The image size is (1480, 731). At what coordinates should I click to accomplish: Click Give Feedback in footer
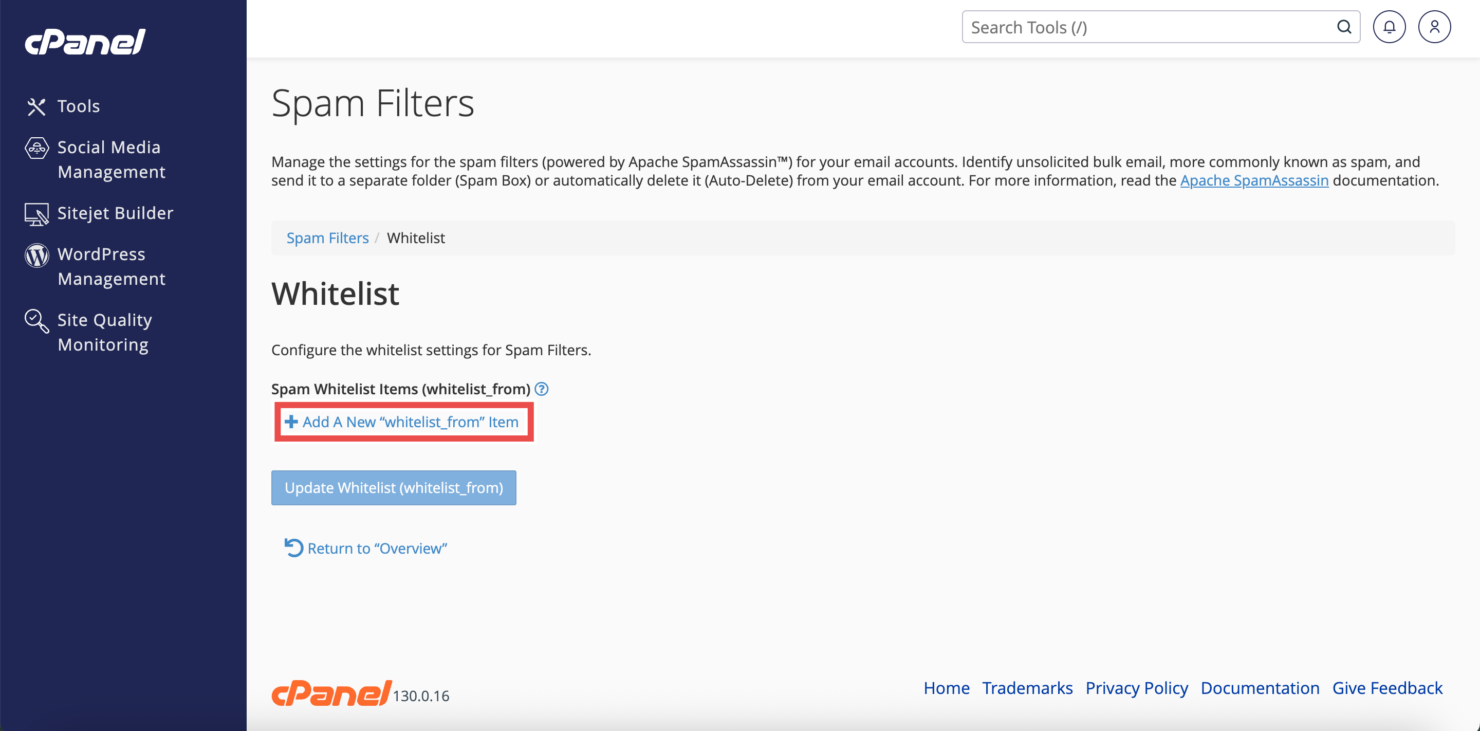coord(1387,688)
